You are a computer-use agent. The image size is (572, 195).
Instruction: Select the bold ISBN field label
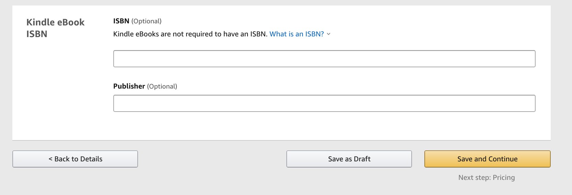point(121,21)
